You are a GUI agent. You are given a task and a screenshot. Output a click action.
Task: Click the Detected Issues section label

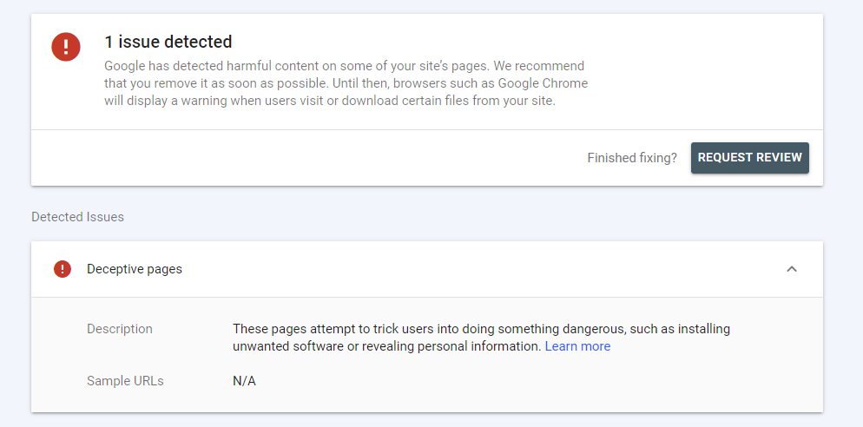(77, 217)
